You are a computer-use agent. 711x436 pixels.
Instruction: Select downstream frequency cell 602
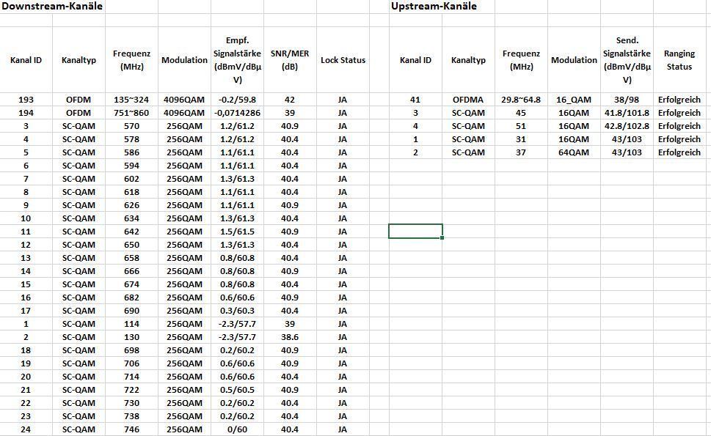click(131, 179)
